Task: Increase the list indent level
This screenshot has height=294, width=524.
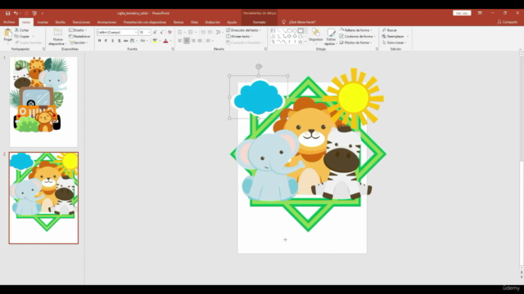Action: pyautogui.click(x=210, y=33)
